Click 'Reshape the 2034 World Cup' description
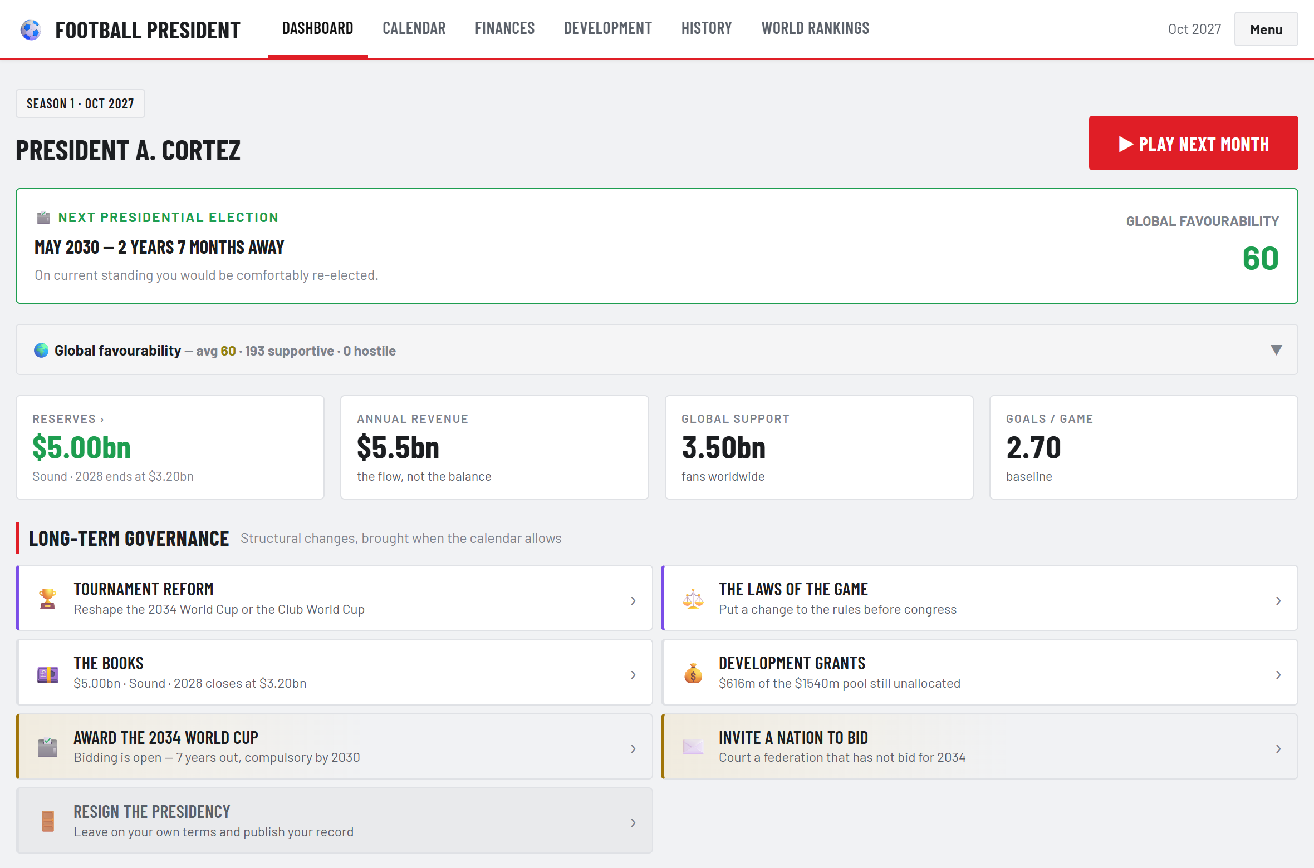The height and width of the screenshot is (868, 1314). pos(219,609)
